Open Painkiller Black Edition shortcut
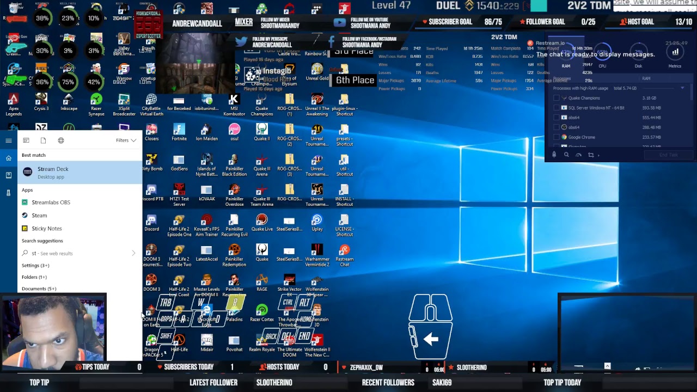 pyautogui.click(x=234, y=165)
